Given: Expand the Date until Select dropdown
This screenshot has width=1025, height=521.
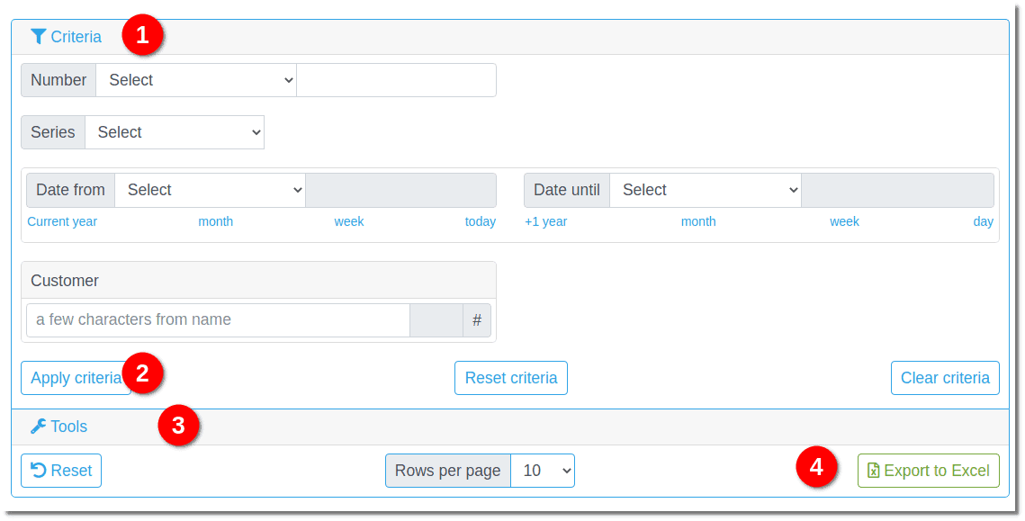Looking at the screenshot, I should tap(706, 190).
